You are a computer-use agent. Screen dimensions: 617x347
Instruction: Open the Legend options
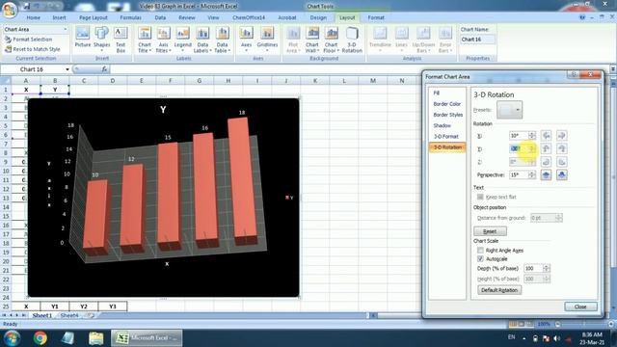[182, 40]
